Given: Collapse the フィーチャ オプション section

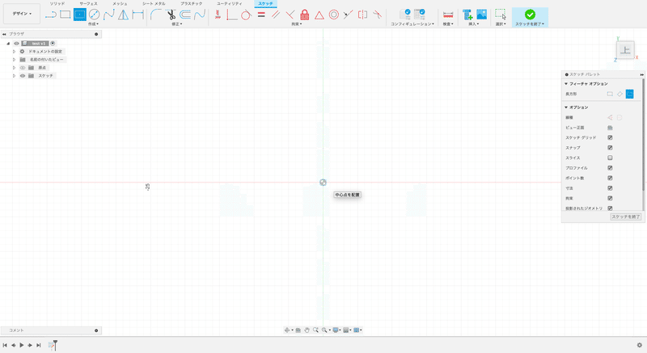Looking at the screenshot, I should tap(566, 84).
